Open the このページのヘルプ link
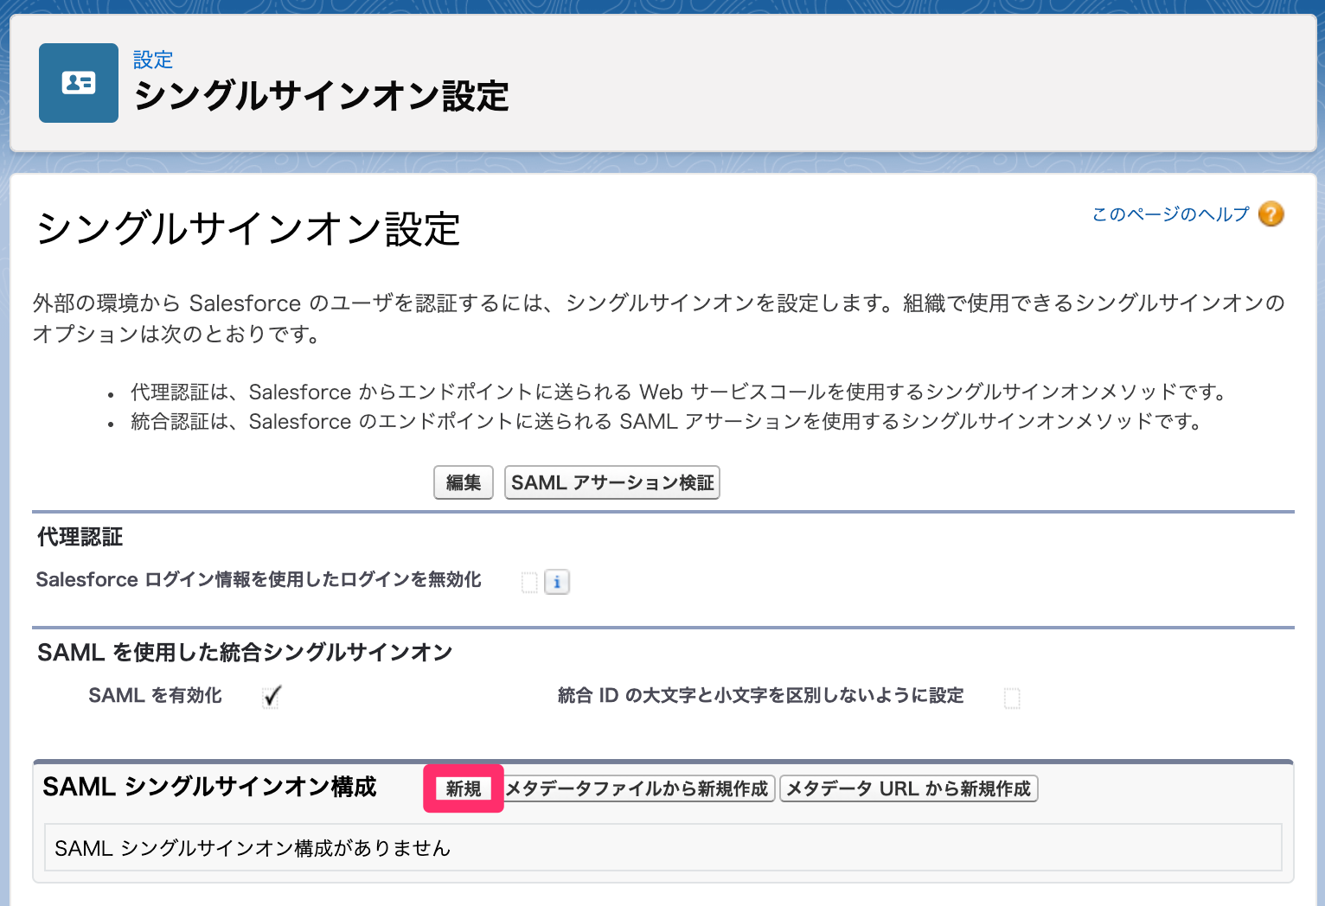 pyautogui.click(x=1170, y=214)
